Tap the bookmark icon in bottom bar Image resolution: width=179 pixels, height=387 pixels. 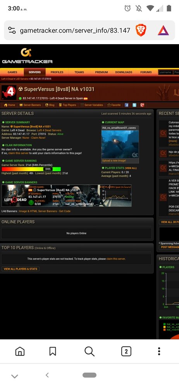coord(53,351)
